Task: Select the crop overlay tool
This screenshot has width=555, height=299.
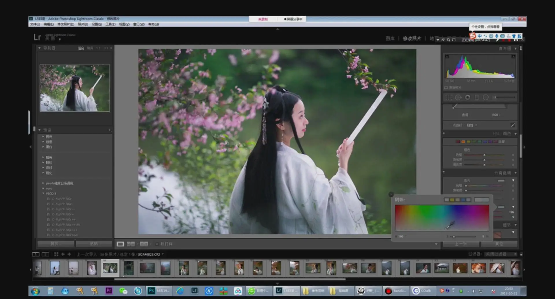Action: [448, 97]
